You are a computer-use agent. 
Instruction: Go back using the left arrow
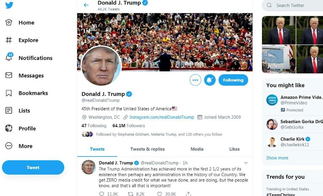click(86, 5)
